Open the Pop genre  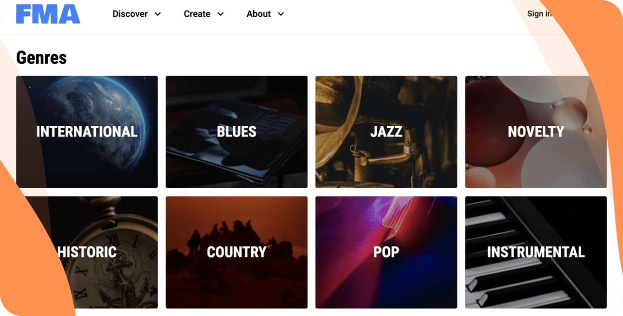pos(386,252)
